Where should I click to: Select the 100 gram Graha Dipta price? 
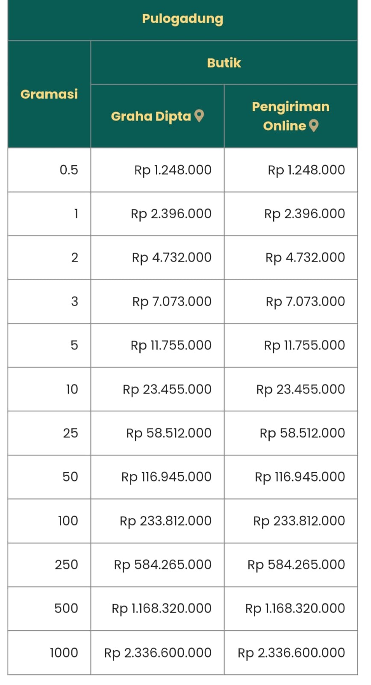point(165,521)
